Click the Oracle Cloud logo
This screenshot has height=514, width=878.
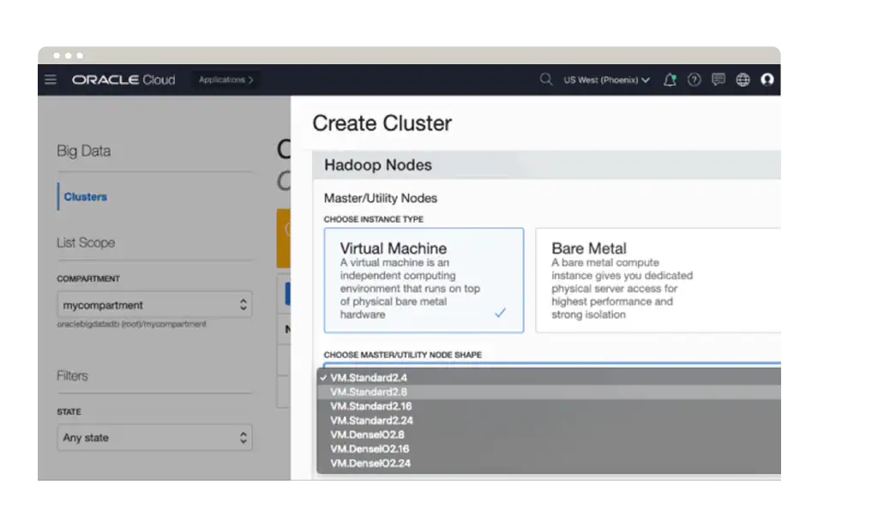point(123,80)
